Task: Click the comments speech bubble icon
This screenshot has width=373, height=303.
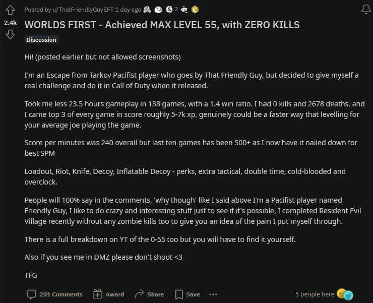Action: pyautogui.click(x=31, y=294)
